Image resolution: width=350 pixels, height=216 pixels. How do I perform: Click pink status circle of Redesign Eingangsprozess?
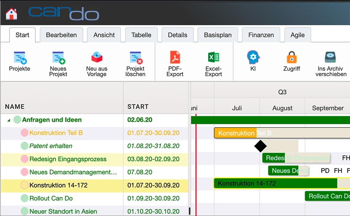(x=24, y=159)
